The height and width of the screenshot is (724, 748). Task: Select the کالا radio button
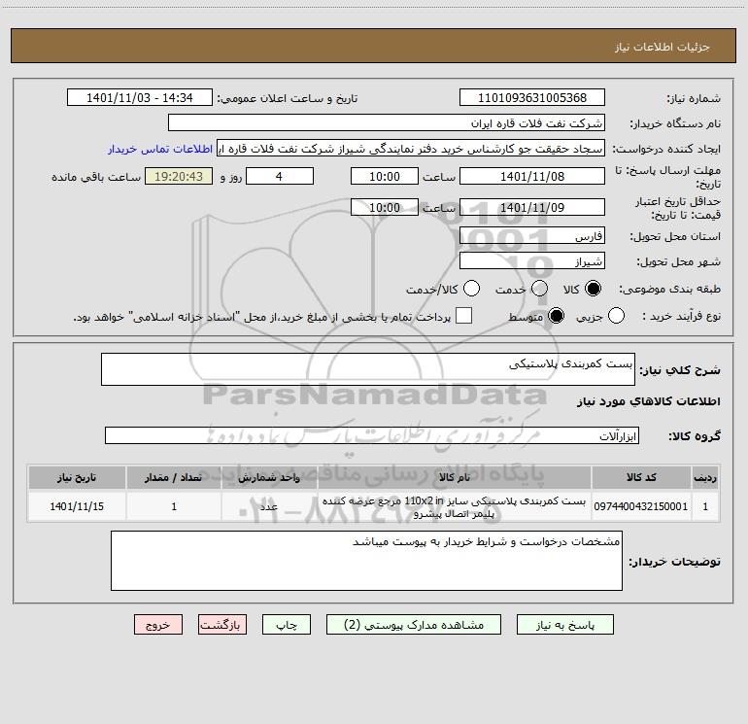(593, 289)
